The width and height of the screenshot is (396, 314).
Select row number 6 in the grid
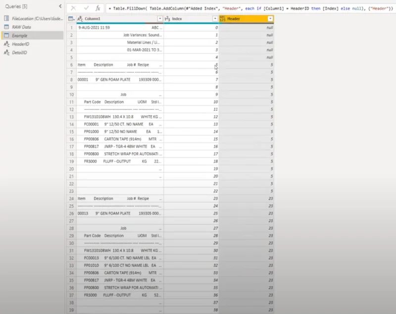tap(71, 65)
